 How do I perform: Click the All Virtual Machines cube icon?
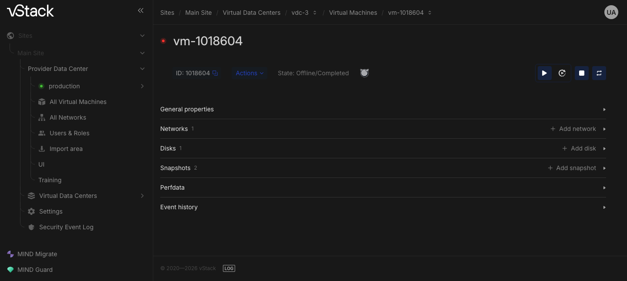[x=42, y=102]
